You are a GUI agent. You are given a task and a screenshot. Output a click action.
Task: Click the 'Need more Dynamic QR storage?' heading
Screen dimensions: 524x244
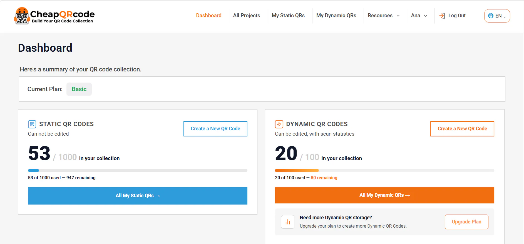(336, 218)
